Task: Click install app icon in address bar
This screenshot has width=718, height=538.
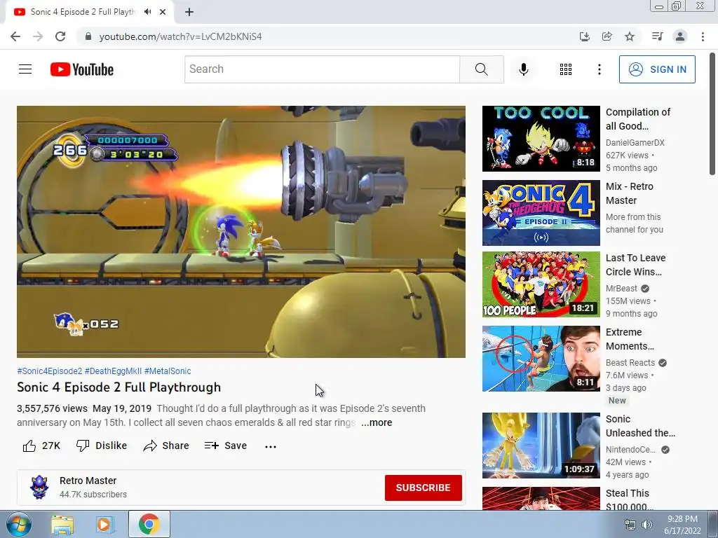Action: click(x=584, y=36)
